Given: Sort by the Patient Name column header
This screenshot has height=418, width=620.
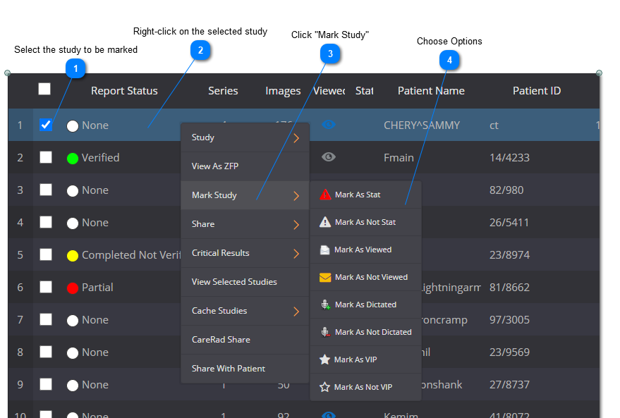Looking at the screenshot, I should tap(430, 91).
